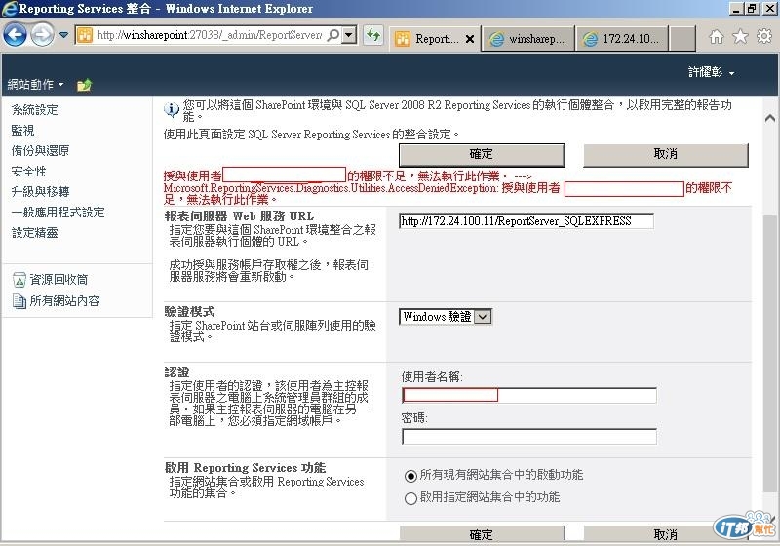The height and width of the screenshot is (546, 780).
Task: Click the top 確定 button
Action: (x=482, y=155)
